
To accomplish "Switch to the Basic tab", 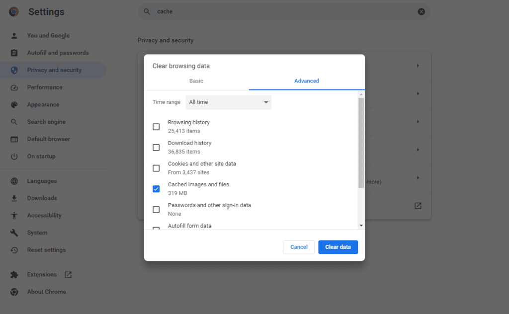I will (196, 81).
